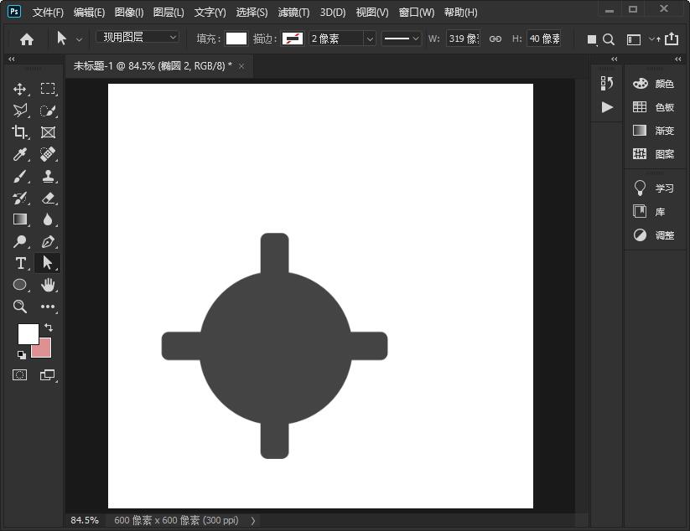Image resolution: width=690 pixels, height=531 pixels.
Task: Select the Horizontal Type tool
Action: point(20,263)
